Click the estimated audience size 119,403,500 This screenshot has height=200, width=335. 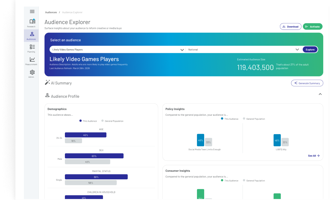point(255,68)
